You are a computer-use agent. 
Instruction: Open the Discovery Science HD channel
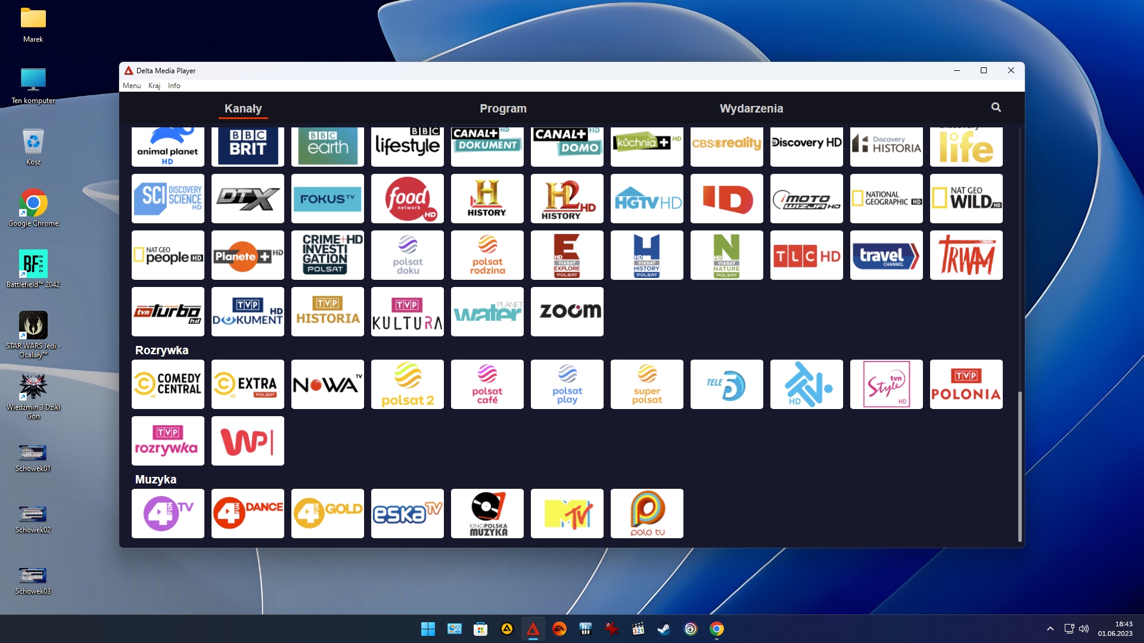[167, 198]
